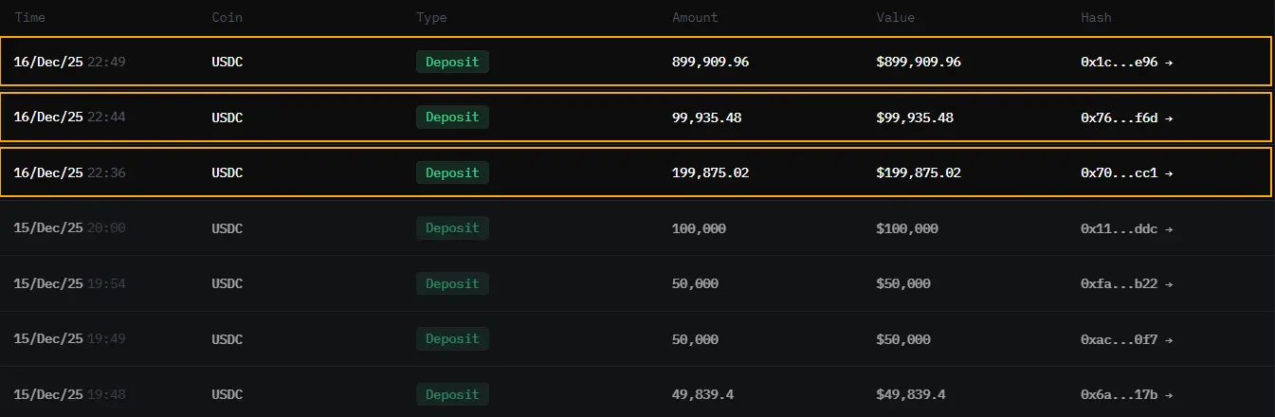Click Deposit badge on 22:44 transaction

pos(452,118)
